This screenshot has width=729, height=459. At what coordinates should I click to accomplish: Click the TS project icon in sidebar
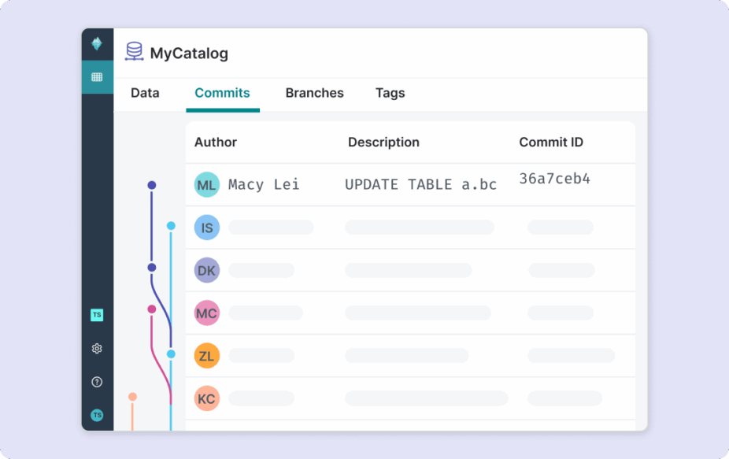tap(96, 315)
